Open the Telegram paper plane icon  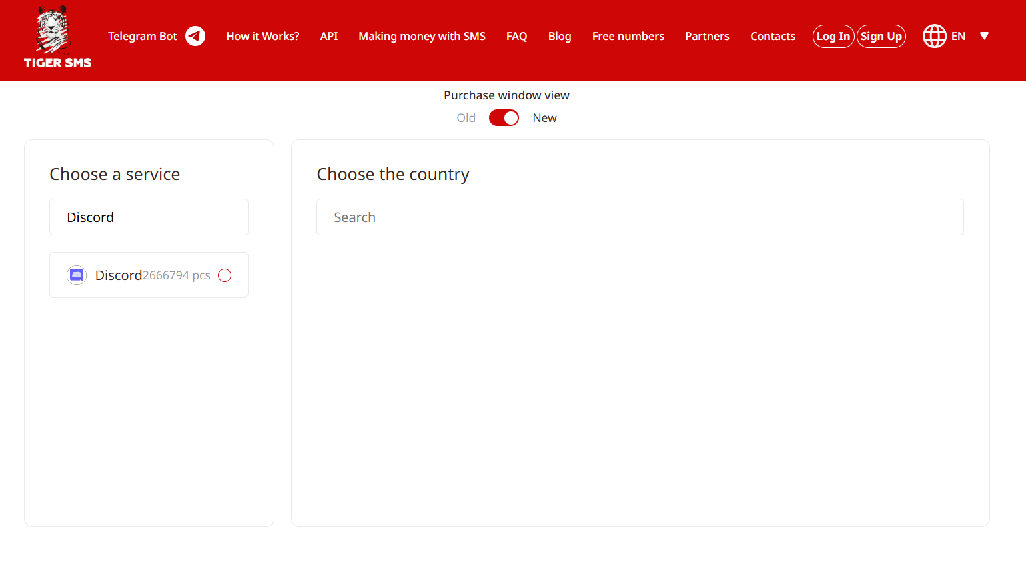tap(195, 36)
